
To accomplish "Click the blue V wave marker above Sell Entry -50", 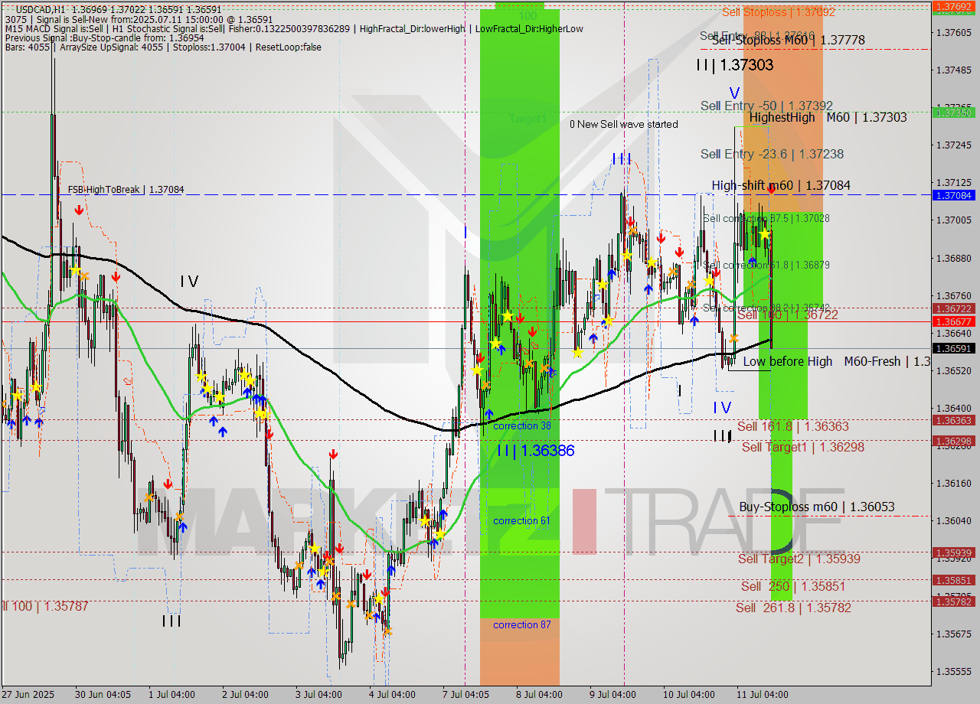I will click(x=732, y=93).
